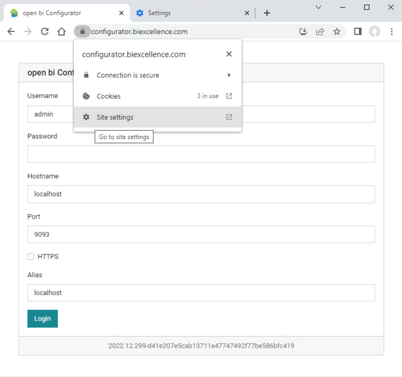
Task: Open a new browser tab
Action: pyautogui.click(x=267, y=13)
